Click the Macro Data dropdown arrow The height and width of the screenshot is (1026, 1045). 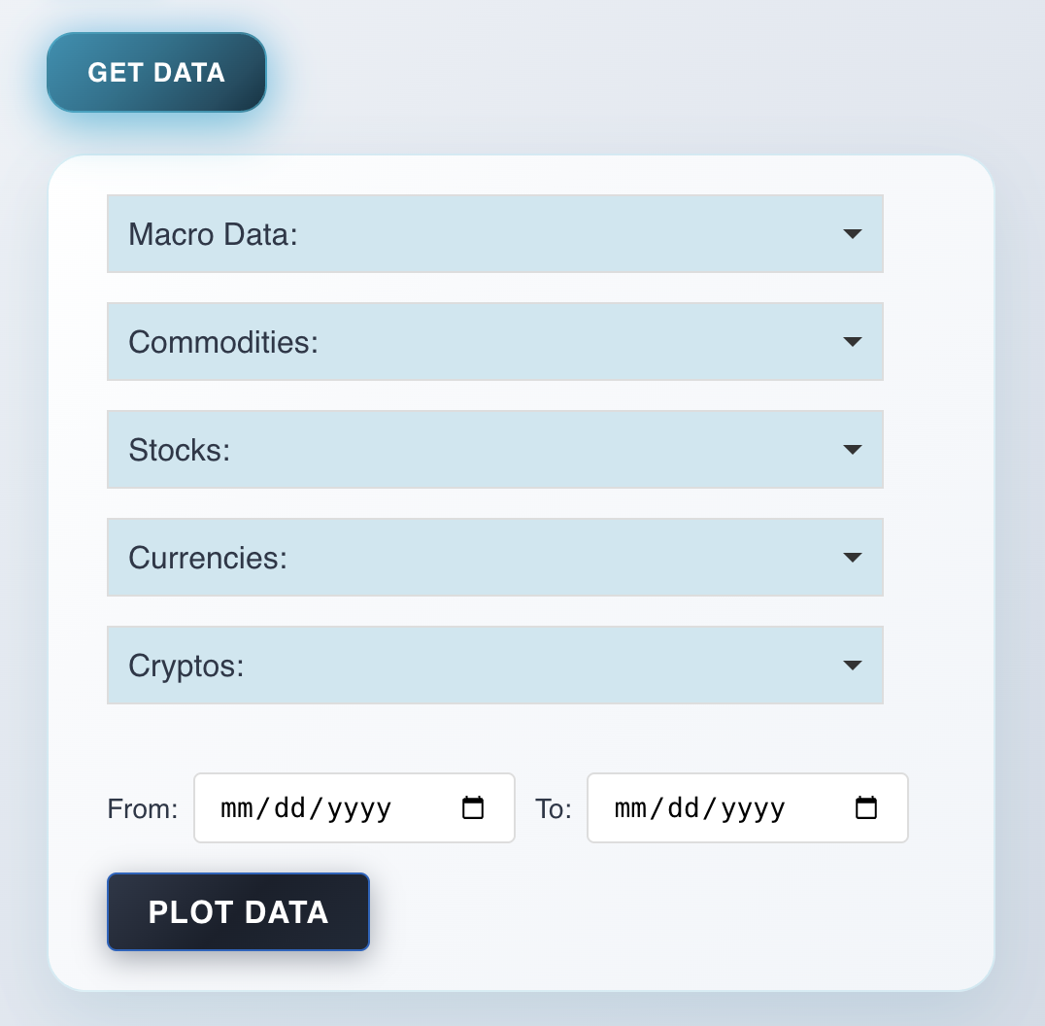pyautogui.click(x=852, y=234)
